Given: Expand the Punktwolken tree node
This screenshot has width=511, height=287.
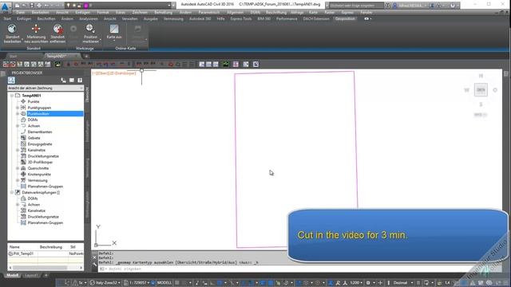Looking at the screenshot, I should pos(18,113).
